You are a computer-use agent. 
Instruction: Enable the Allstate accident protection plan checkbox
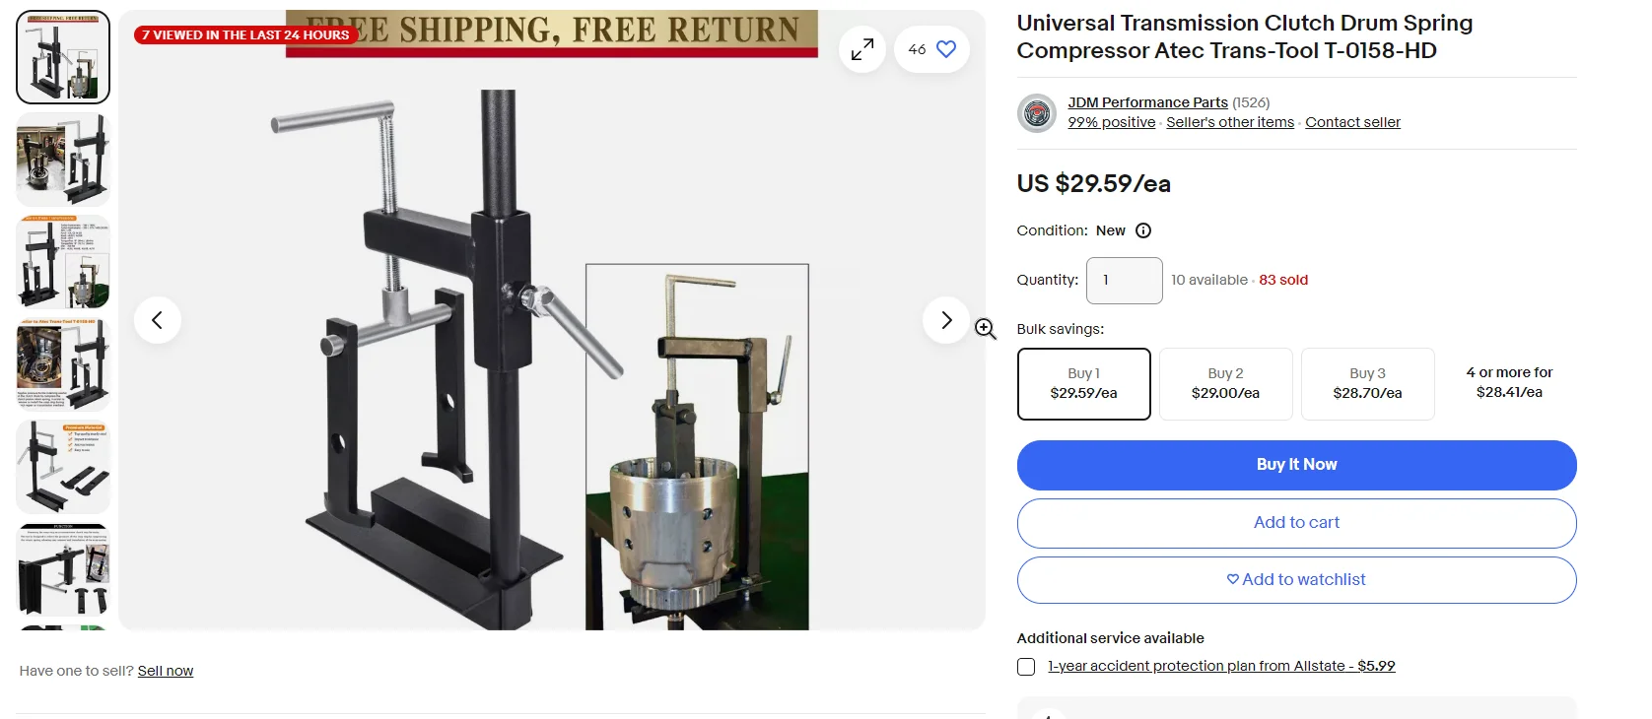pos(1026,667)
